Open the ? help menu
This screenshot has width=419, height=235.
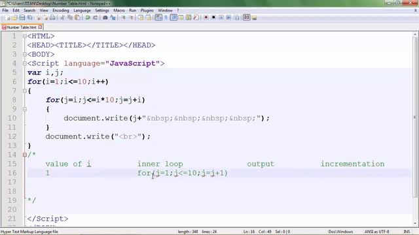(177, 10)
